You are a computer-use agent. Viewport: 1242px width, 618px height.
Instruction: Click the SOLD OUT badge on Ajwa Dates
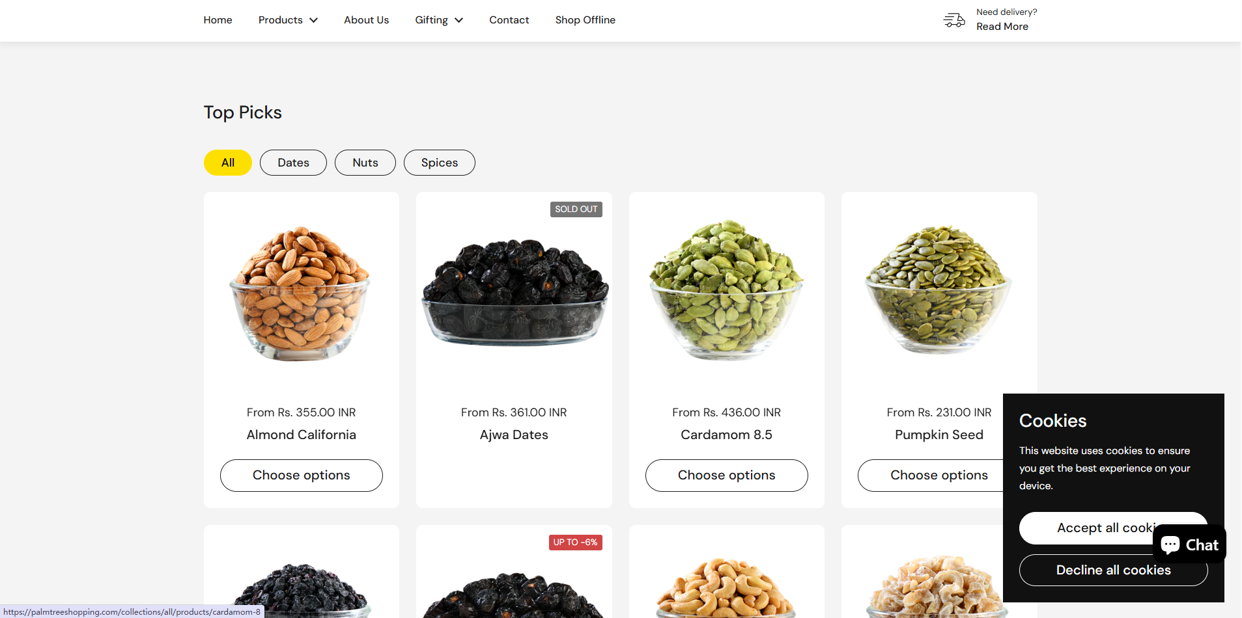pyautogui.click(x=576, y=209)
